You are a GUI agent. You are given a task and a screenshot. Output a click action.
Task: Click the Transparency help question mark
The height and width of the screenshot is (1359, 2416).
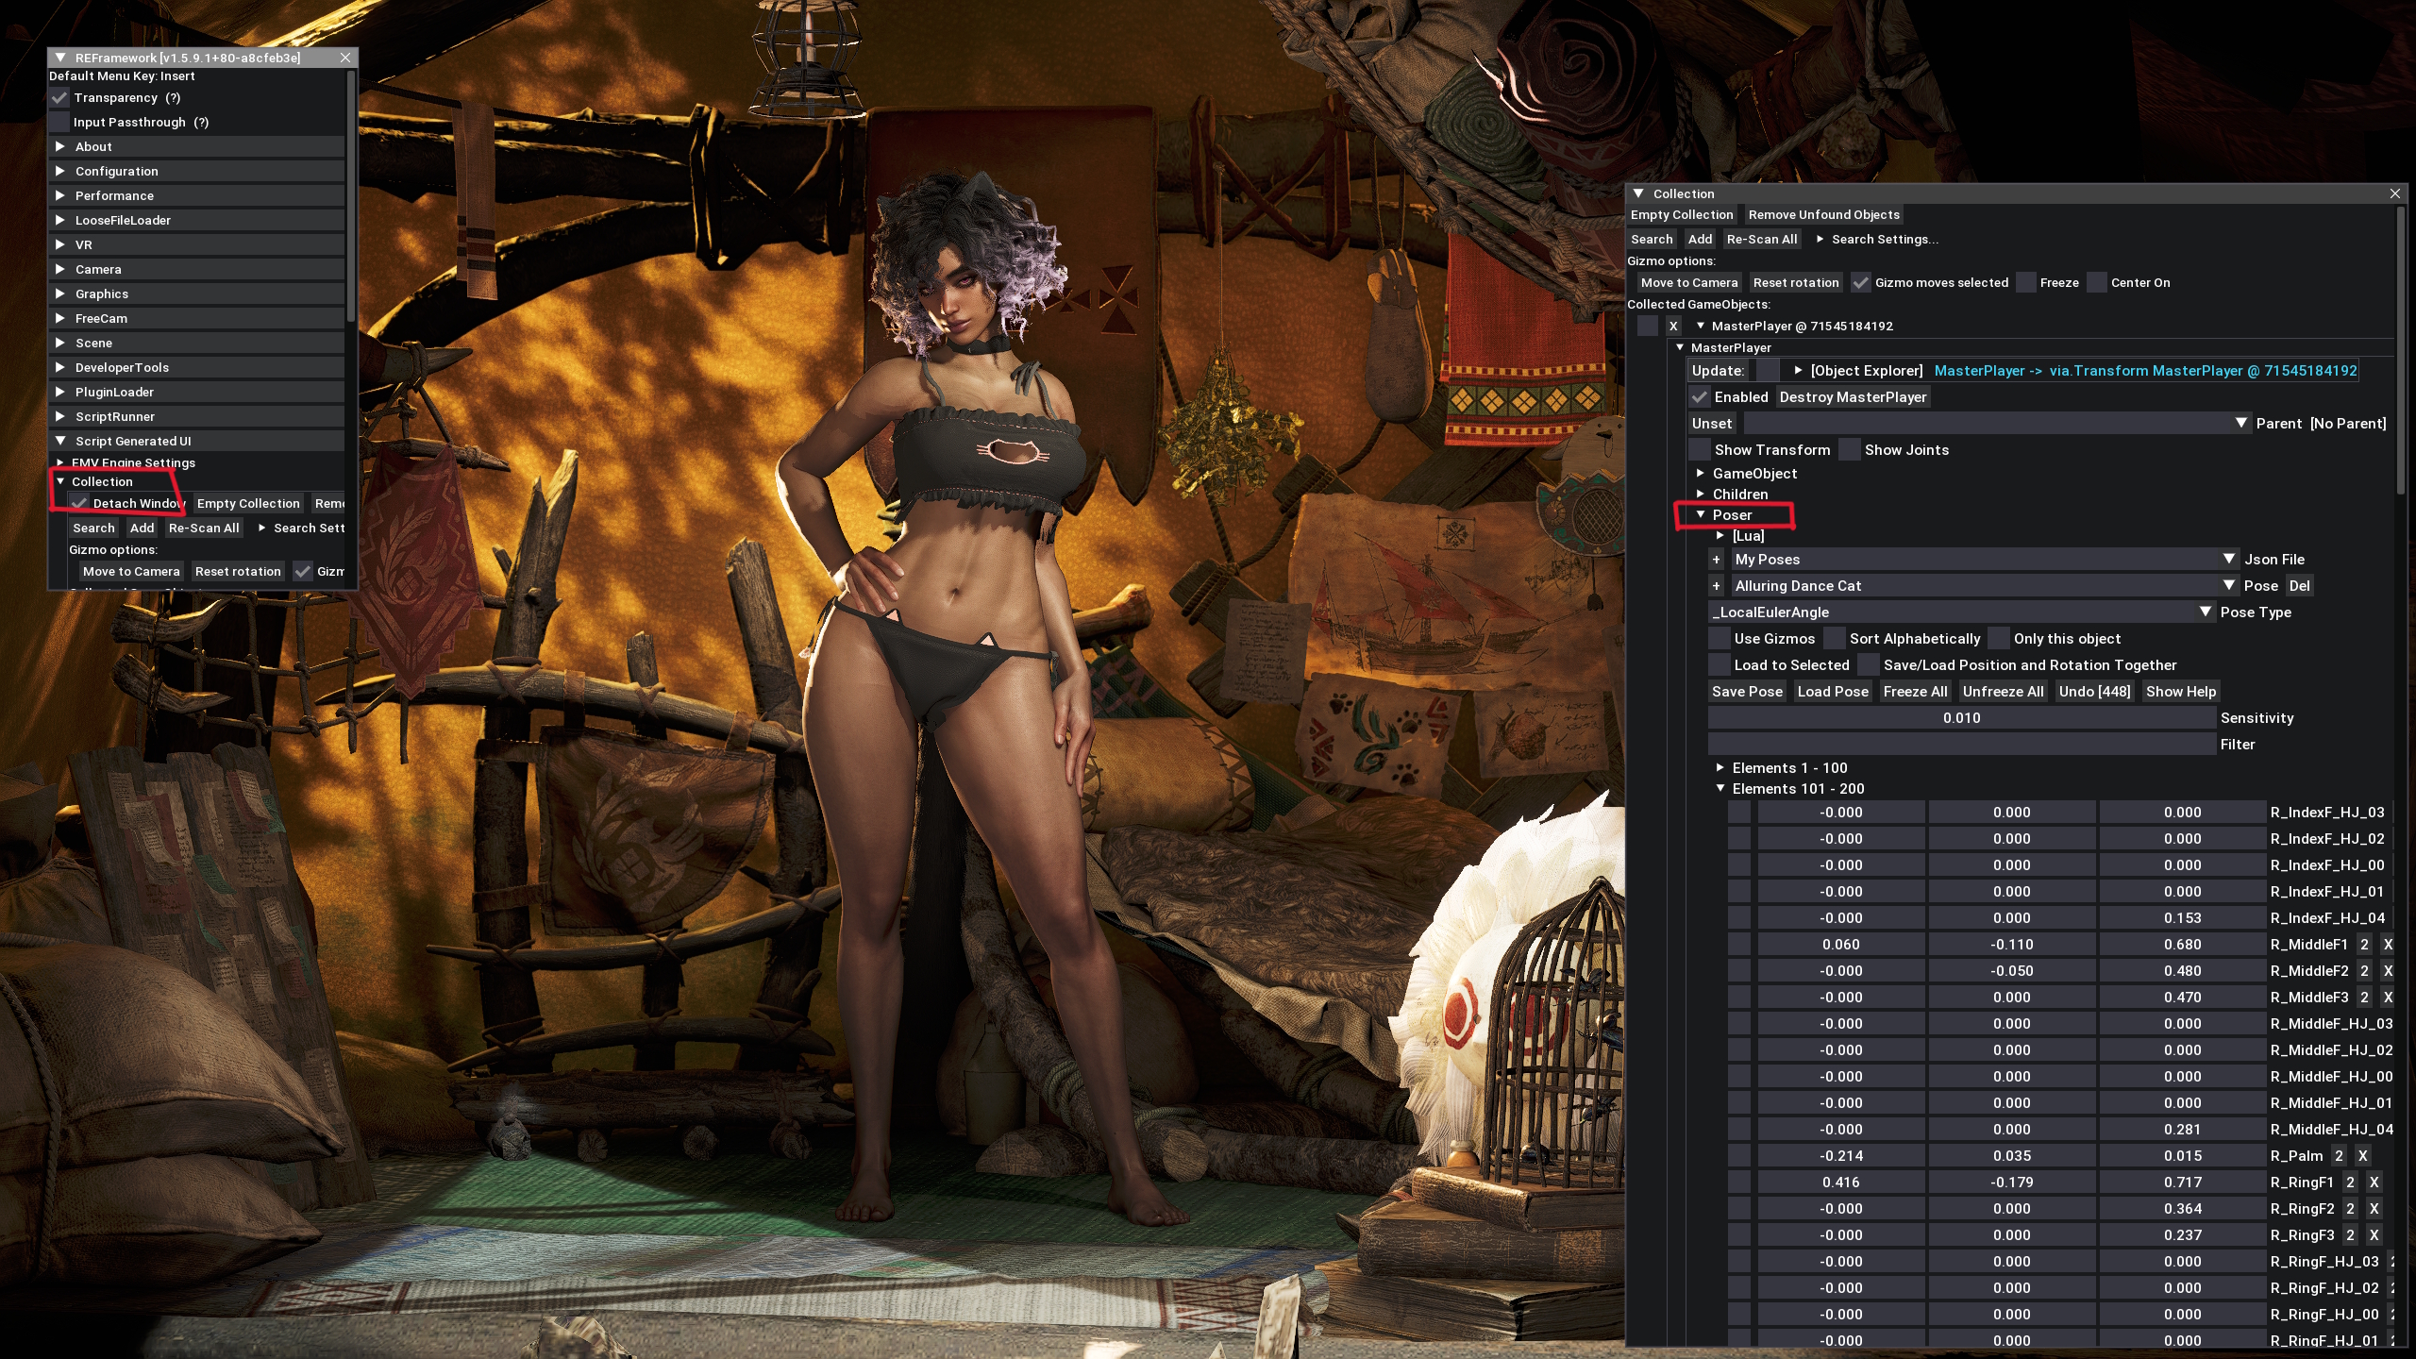click(173, 97)
